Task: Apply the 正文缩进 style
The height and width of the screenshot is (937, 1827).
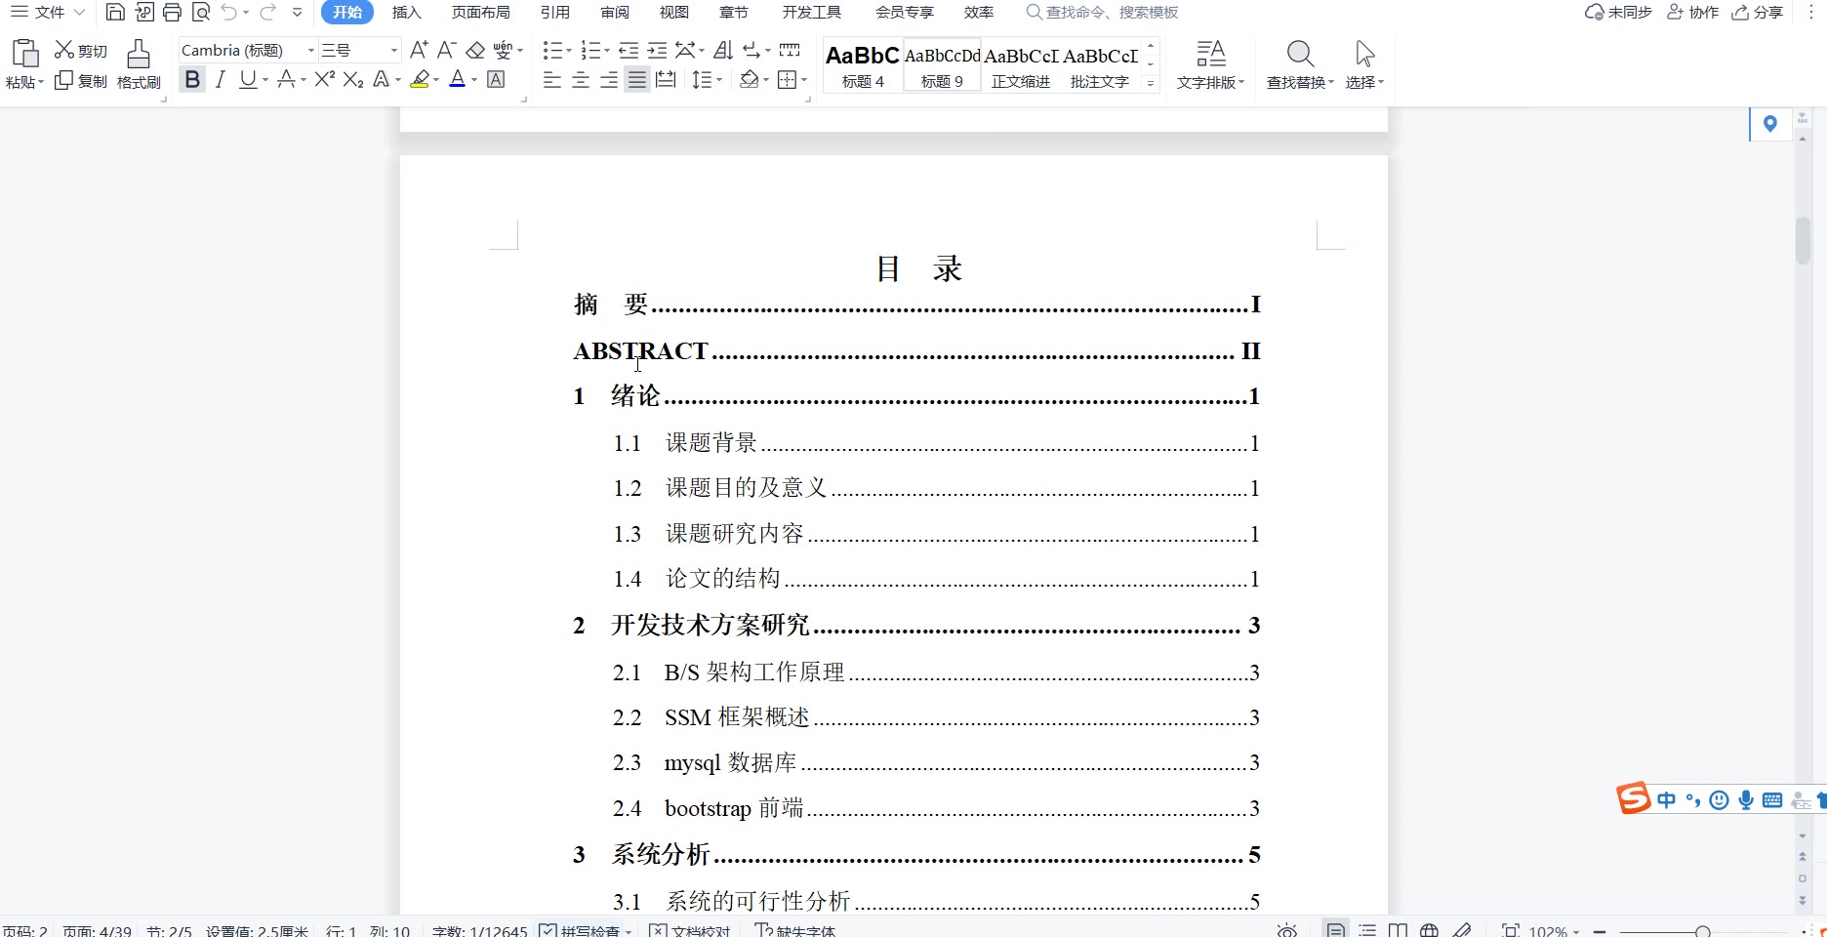Action: point(1021,65)
